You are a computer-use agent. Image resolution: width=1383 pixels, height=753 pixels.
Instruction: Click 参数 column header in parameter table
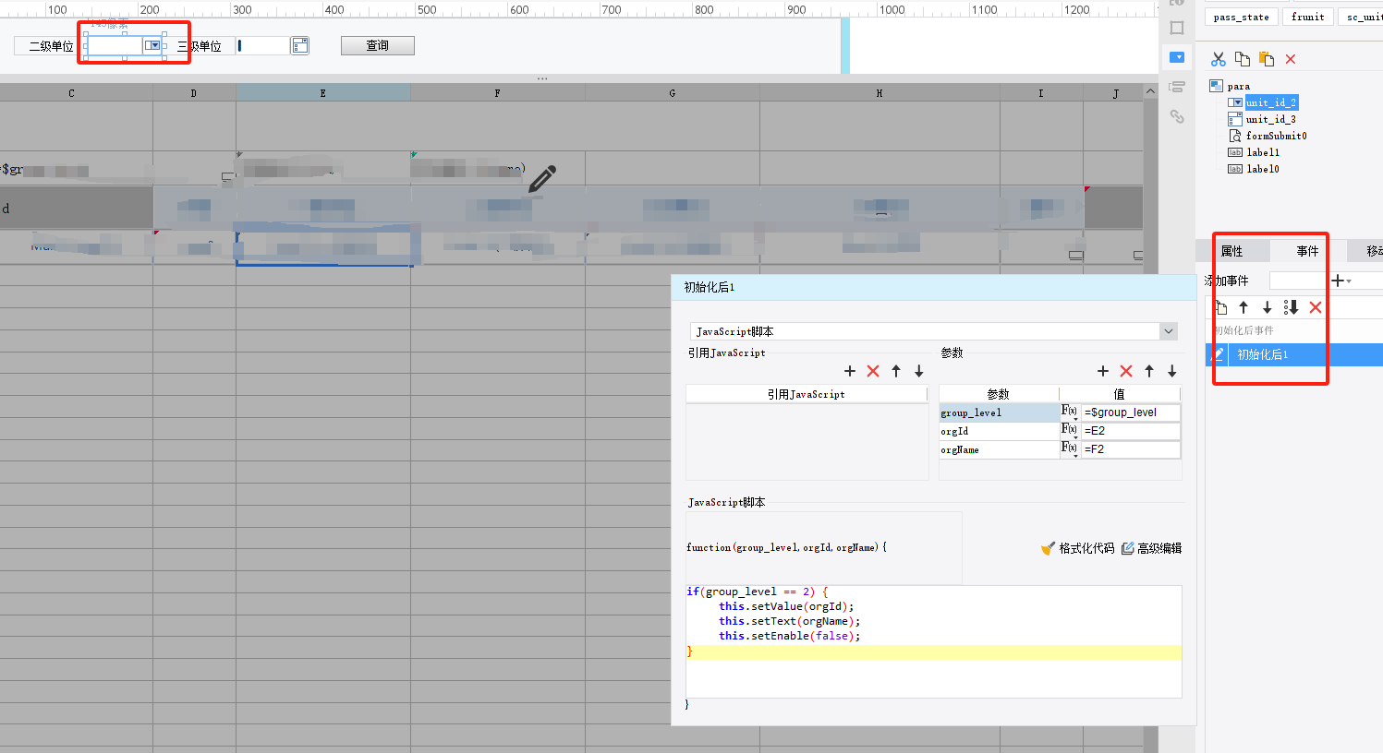click(x=999, y=394)
